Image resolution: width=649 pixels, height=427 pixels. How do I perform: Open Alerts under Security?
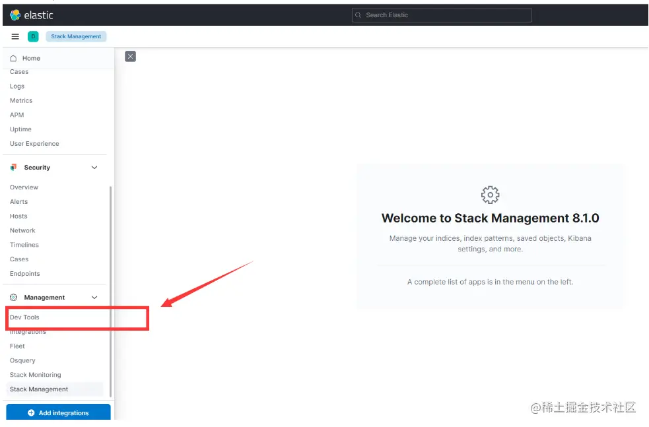tap(18, 201)
